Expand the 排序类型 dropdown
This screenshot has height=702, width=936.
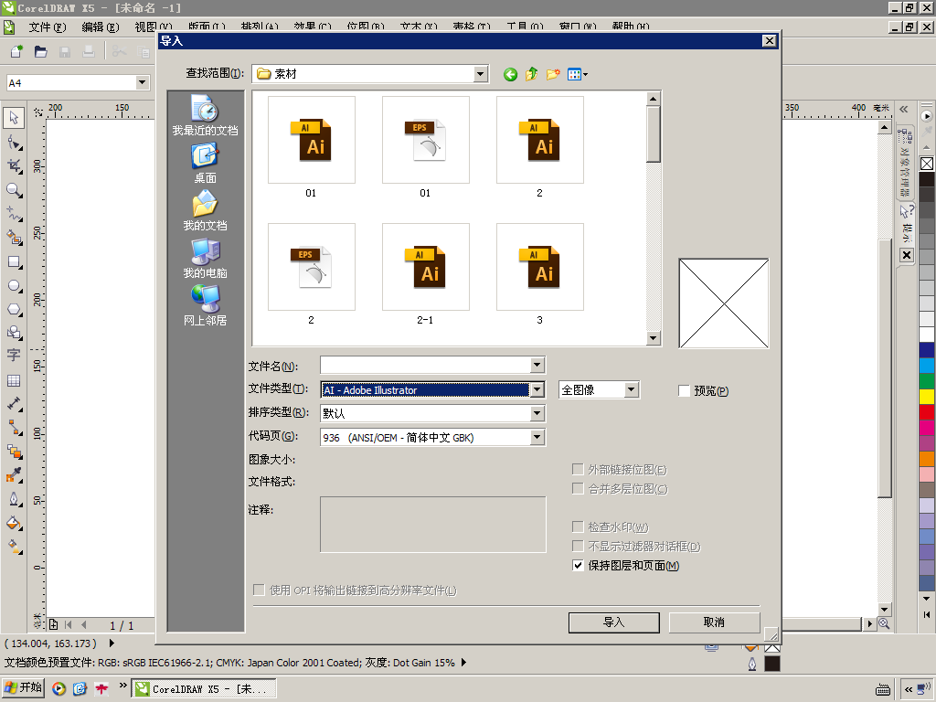[537, 413]
